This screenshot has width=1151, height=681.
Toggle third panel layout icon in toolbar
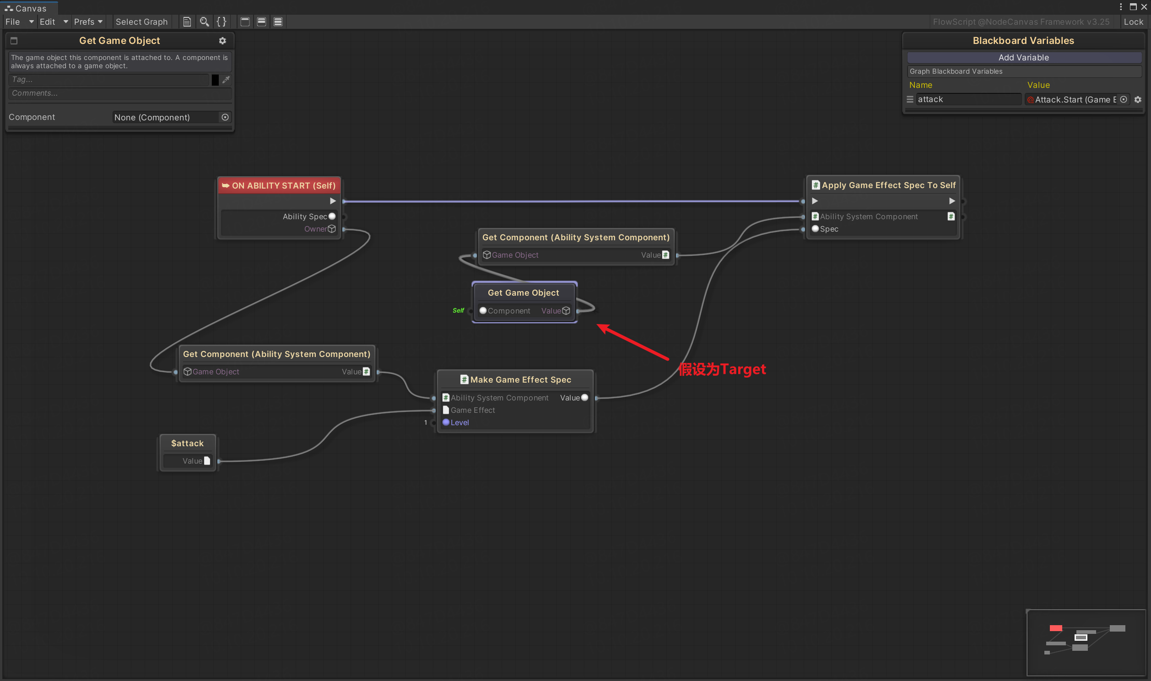[x=278, y=22]
